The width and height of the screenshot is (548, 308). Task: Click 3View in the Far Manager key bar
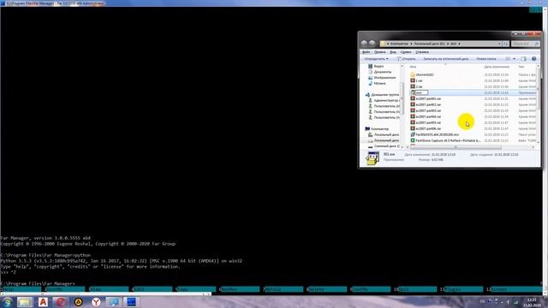tap(109, 289)
